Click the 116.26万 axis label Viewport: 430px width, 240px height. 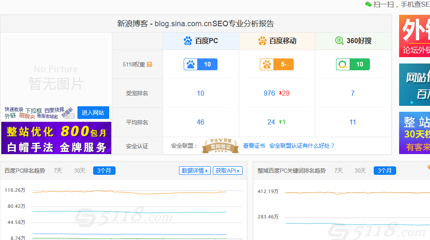pyautogui.click(x=15, y=190)
